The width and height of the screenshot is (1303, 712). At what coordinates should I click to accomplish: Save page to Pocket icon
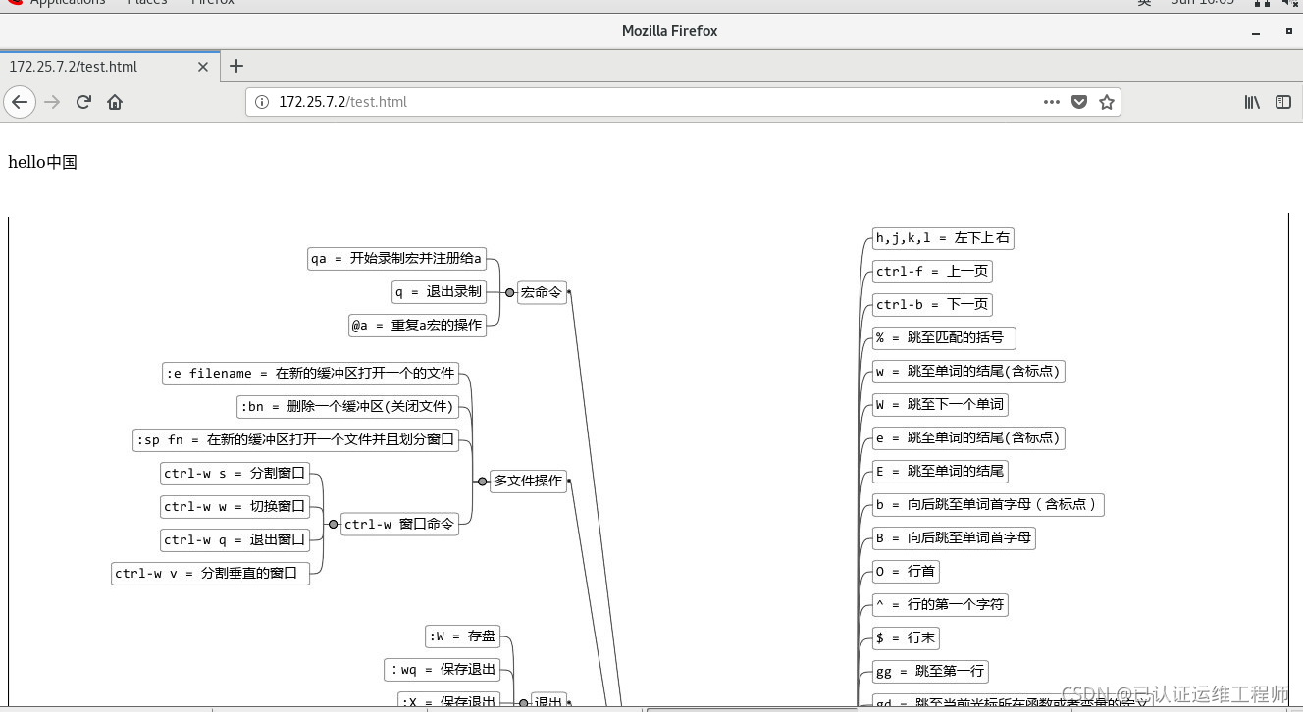(1079, 102)
